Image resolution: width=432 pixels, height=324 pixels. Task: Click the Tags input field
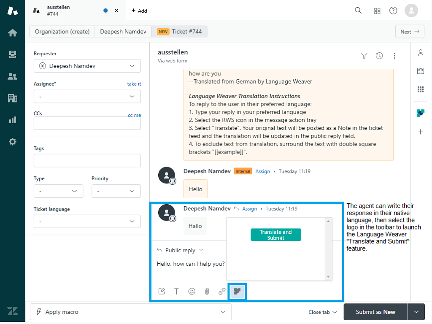[x=87, y=161]
